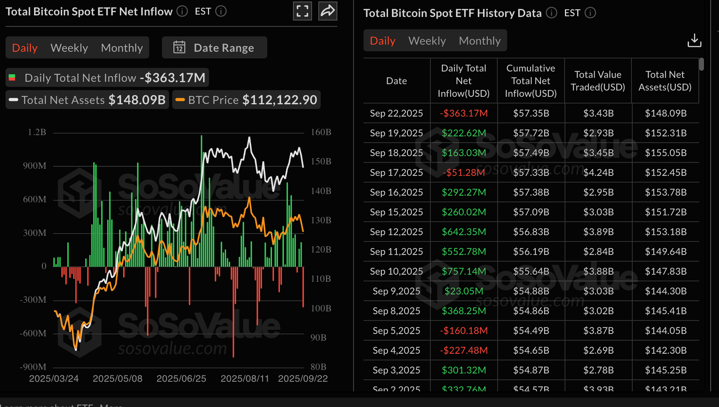Download the ETF history data
Image resolution: width=719 pixels, height=407 pixels.
(694, 41)
